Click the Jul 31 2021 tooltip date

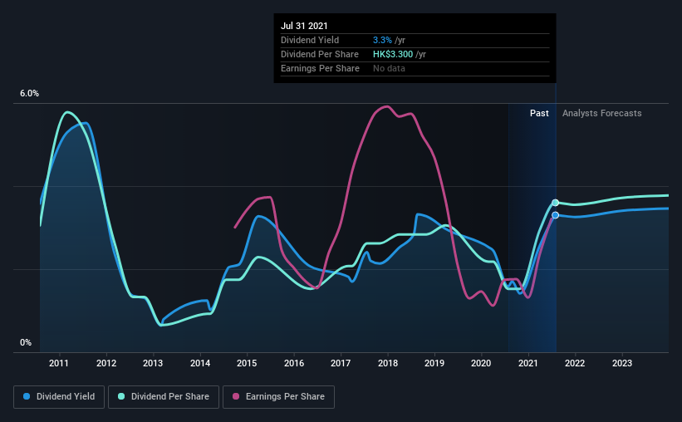[304, 26]
